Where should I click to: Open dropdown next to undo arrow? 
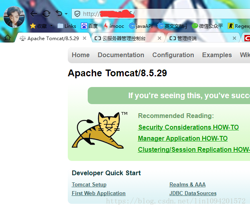66,14
